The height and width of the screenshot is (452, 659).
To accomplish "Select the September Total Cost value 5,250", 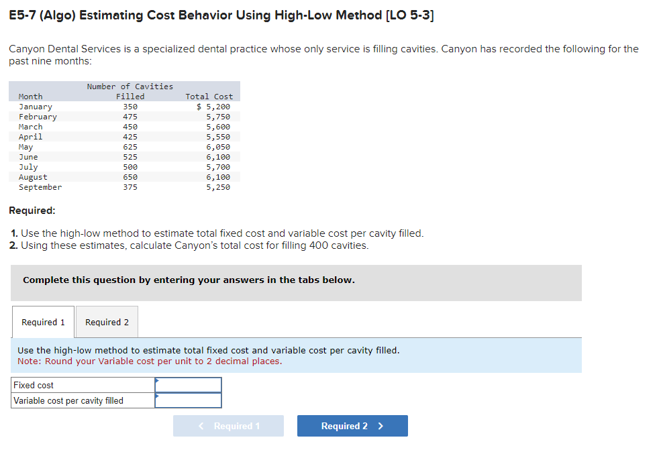I will (220, 186).
